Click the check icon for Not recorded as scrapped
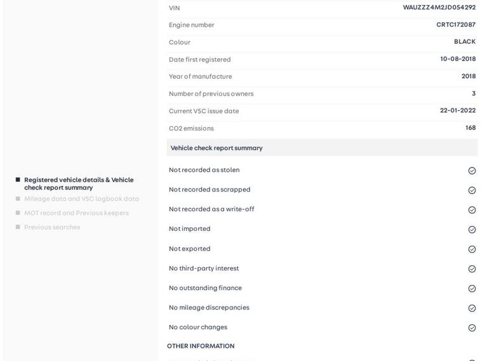 pyautogui.click(x=472, y=190)
